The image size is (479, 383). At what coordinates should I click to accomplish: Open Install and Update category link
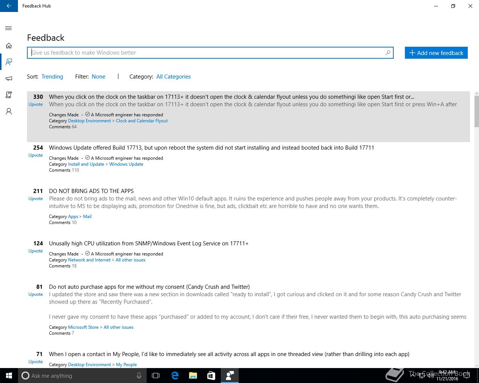pos(86,164)
